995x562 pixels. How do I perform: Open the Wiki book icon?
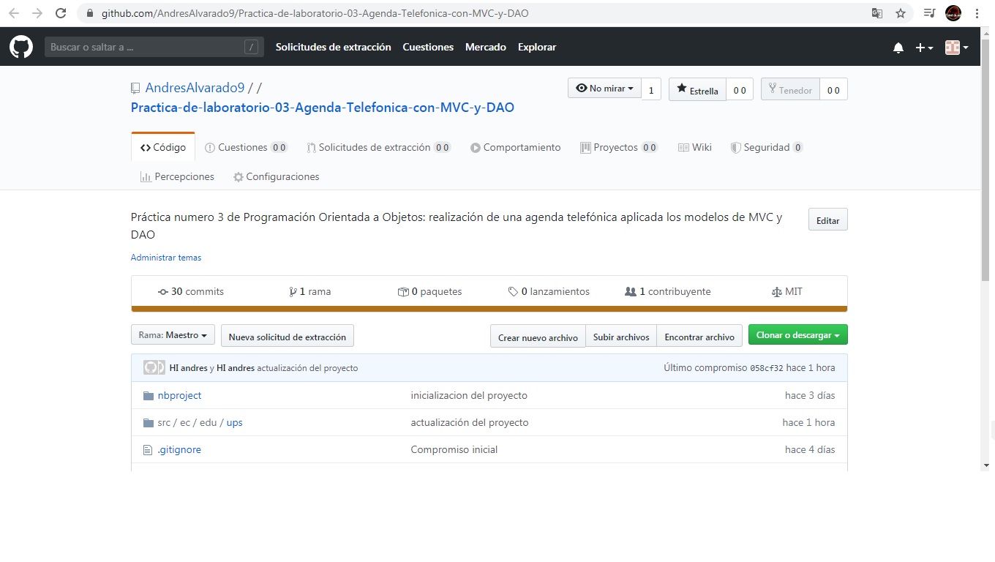683,147
